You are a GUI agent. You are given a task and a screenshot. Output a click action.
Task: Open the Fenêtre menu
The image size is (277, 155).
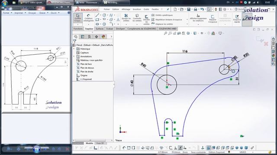(155, 9)
